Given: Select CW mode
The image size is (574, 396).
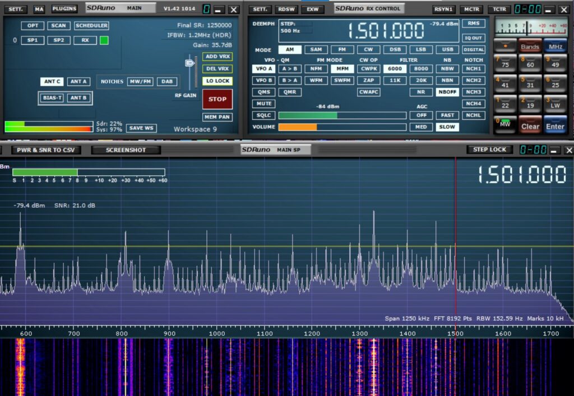Looking at the screenshot, I should click(x=368, y=49).
